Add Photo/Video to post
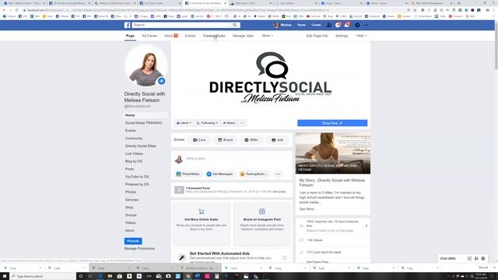The width and height of the screenshot is (498, 280). pos(188,174)
